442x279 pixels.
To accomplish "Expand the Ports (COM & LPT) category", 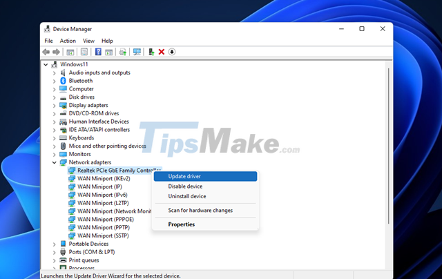I will (x=54, y=253).
